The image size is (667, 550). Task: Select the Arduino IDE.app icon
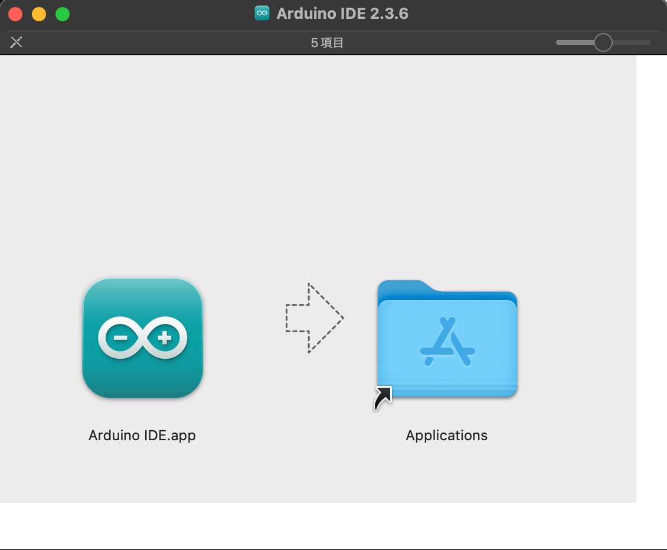pos(143,338)
